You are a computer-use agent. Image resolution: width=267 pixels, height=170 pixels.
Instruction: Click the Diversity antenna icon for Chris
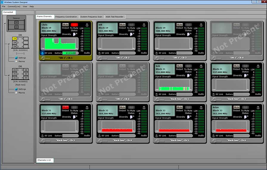75,34
